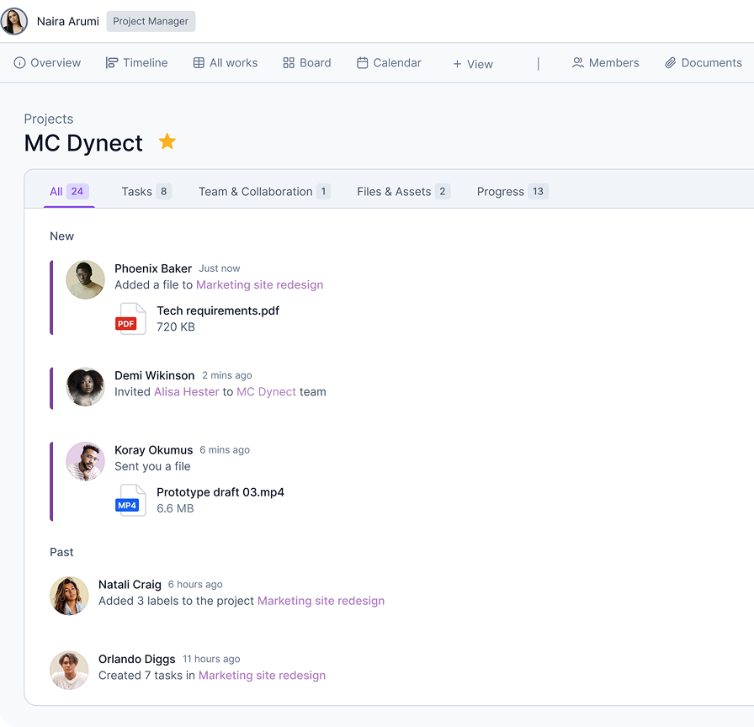Open the Tech requirements PDF file icon
The height and width of the screenshot is (727, 754).
(x=130, y=319)
